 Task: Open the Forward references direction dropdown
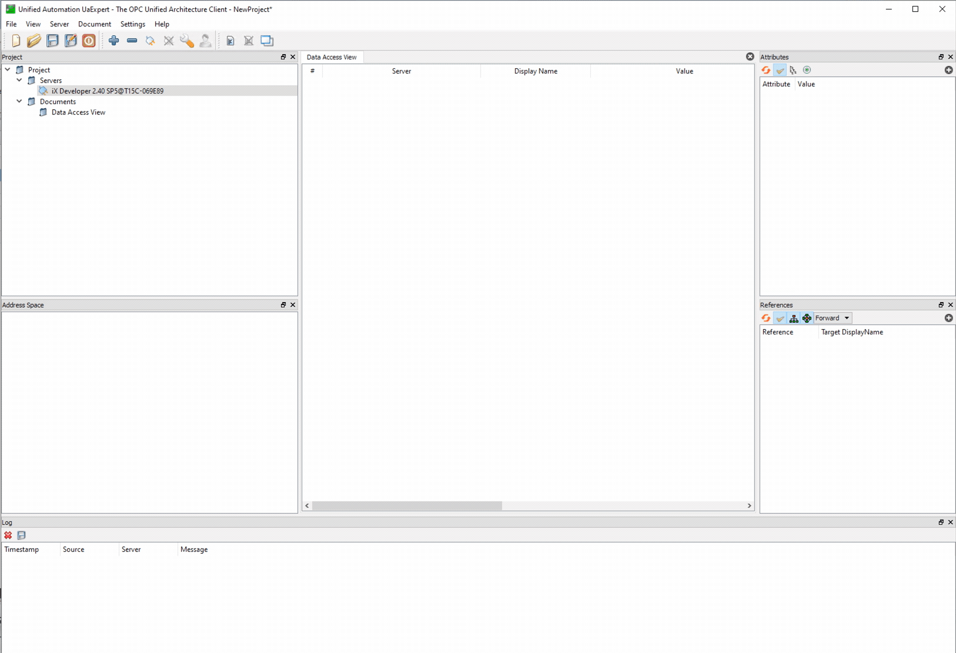click(831, 318)
